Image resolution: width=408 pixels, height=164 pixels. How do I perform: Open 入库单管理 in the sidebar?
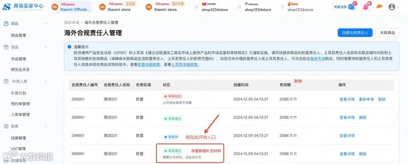pyautogui.click(x=20, y=115)
